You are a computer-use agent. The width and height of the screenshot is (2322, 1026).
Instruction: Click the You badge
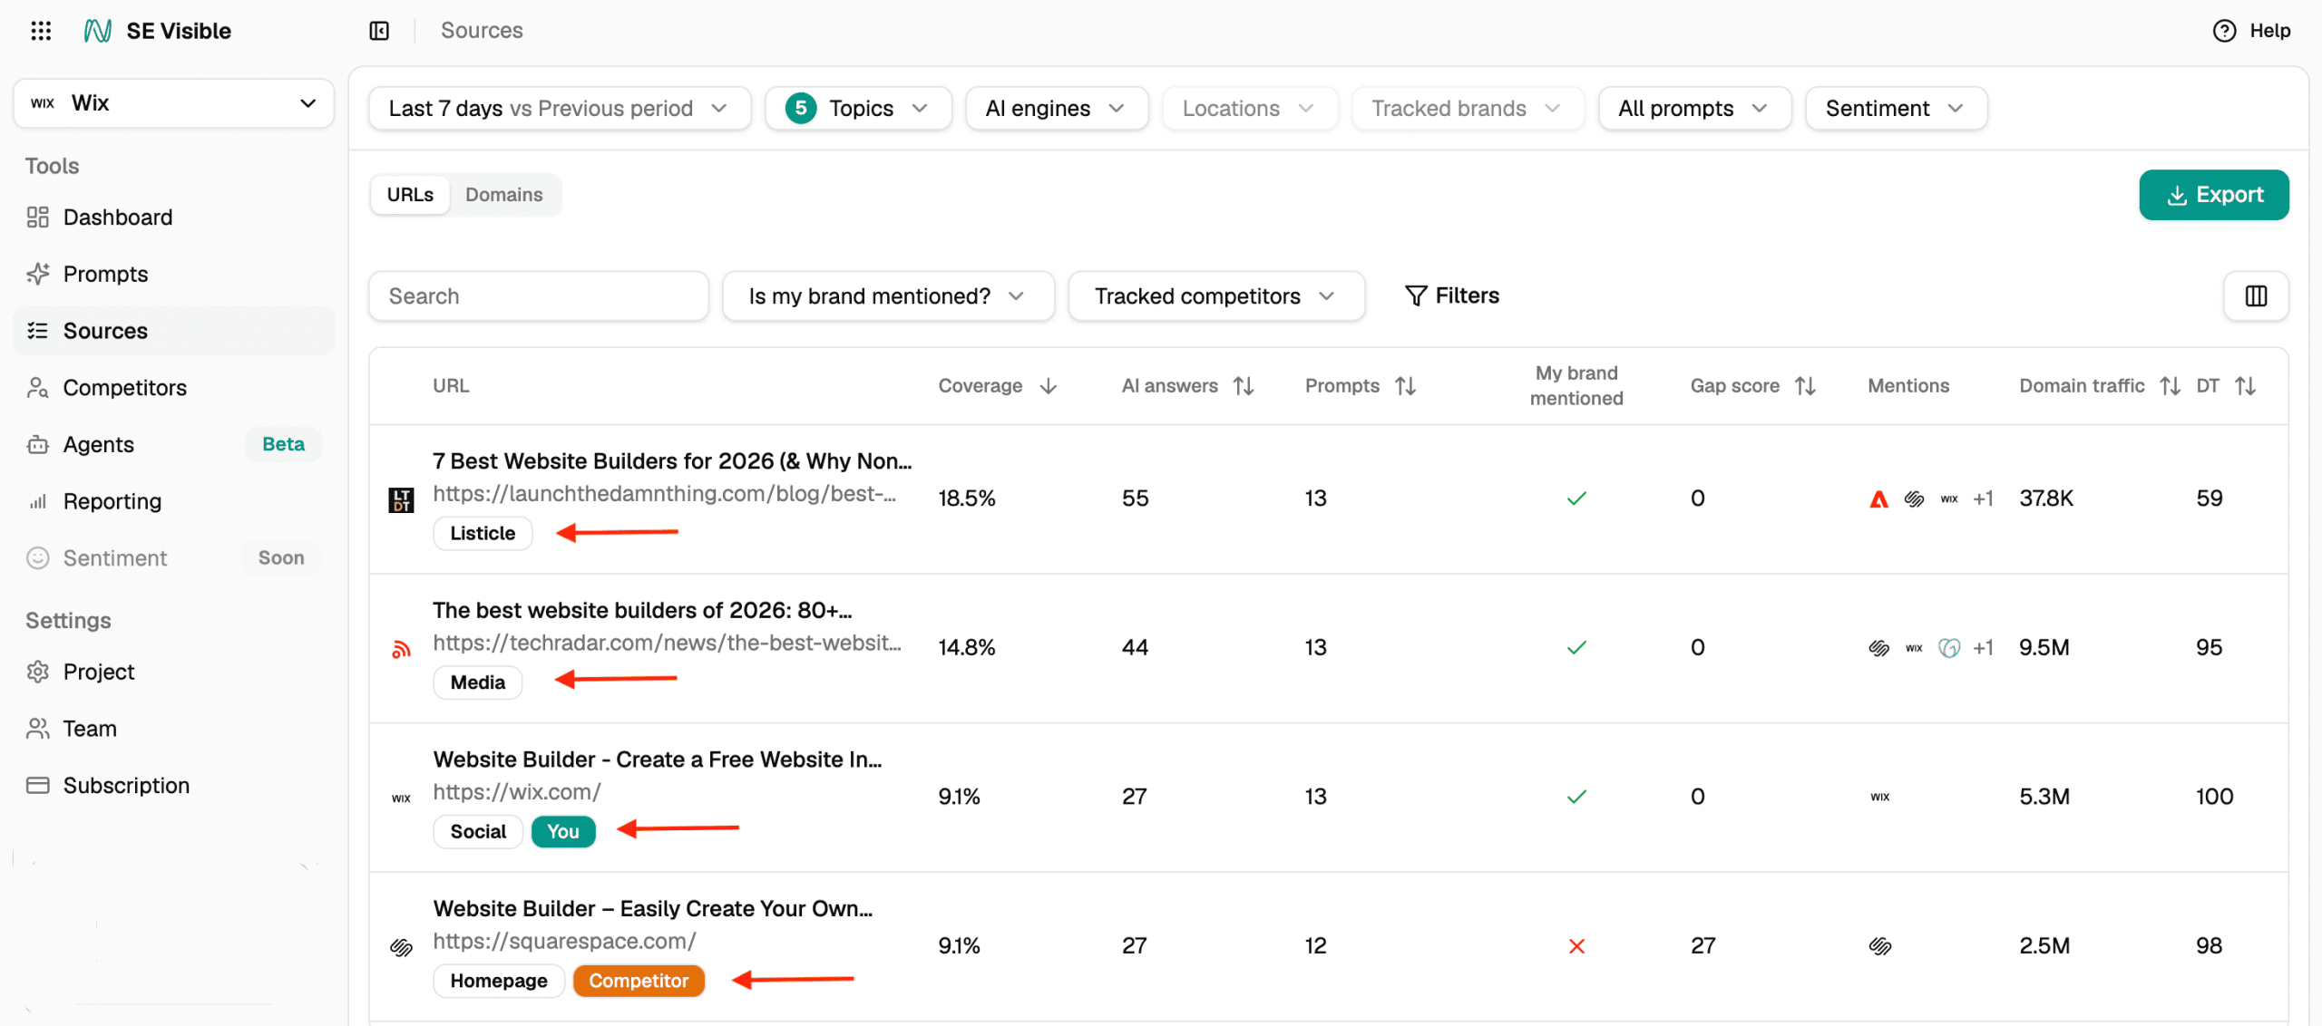click(563, 832)
